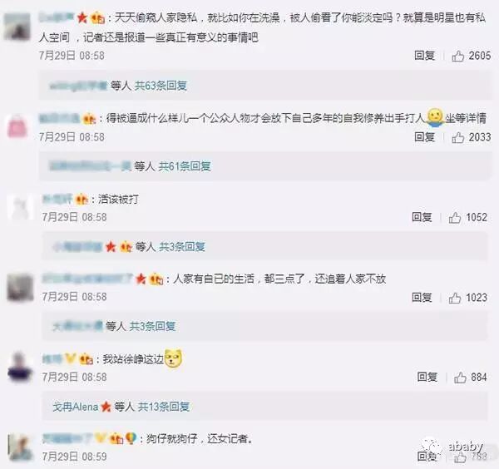Image resolution: width=499 pixels, height=469 pixels.
Task: Expand 共61条回复 thread
Action: [x=185, y=166]
